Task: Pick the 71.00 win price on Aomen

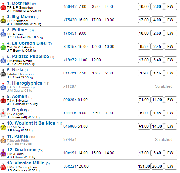Action: point(144,100)
